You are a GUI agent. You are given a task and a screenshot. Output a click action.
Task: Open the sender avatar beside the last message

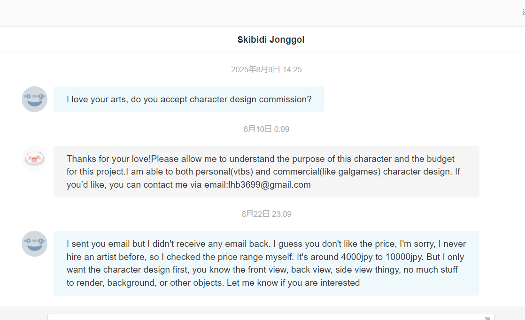34,244
